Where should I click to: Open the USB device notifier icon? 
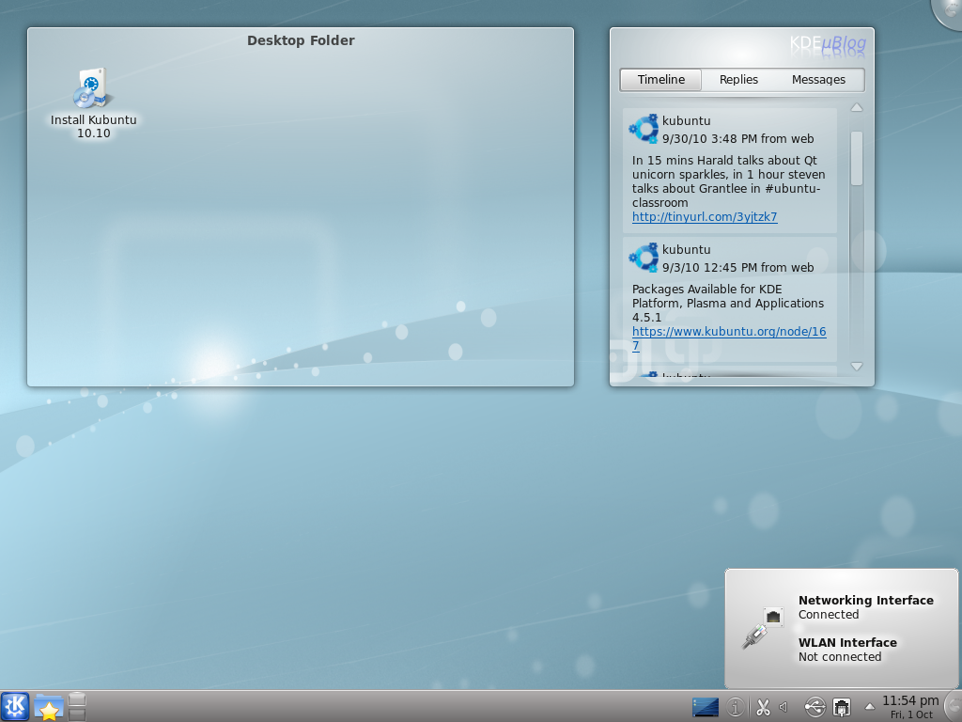coord(815,707)
